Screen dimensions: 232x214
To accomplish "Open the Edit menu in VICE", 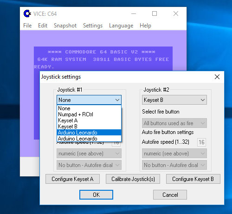I will [x=43, y=26].
